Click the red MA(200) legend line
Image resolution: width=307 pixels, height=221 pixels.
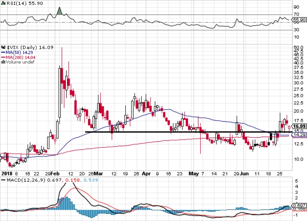(3, 57)
